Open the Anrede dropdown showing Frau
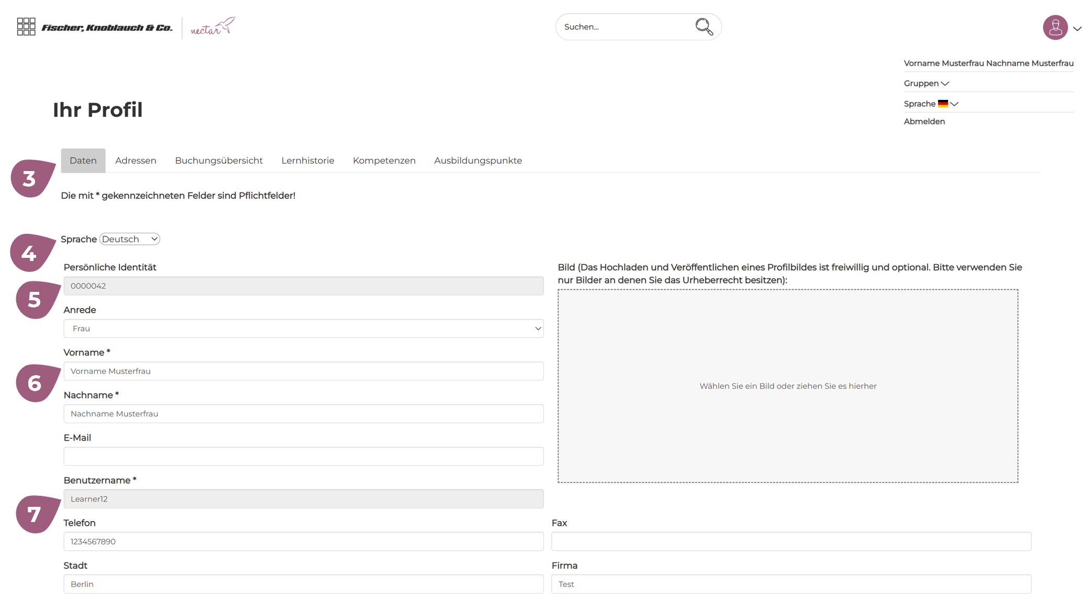Screen dimensions: 1082x601 click(303, 328)
